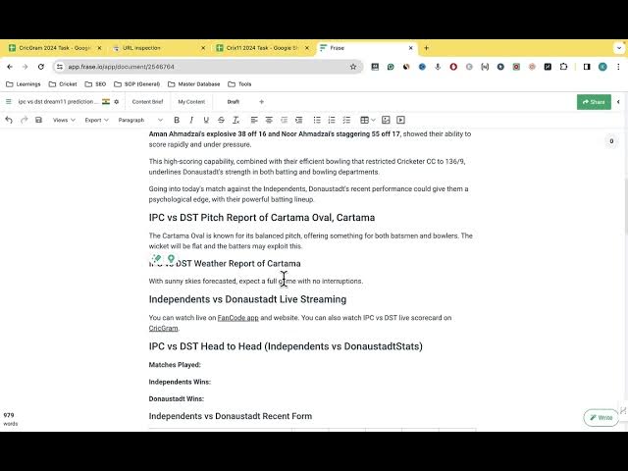Image resolution: width=628 pixels, height=471 pixels.
Task: Open the Views dropdown
Action: pyautogui.click(x=64, y=120)
